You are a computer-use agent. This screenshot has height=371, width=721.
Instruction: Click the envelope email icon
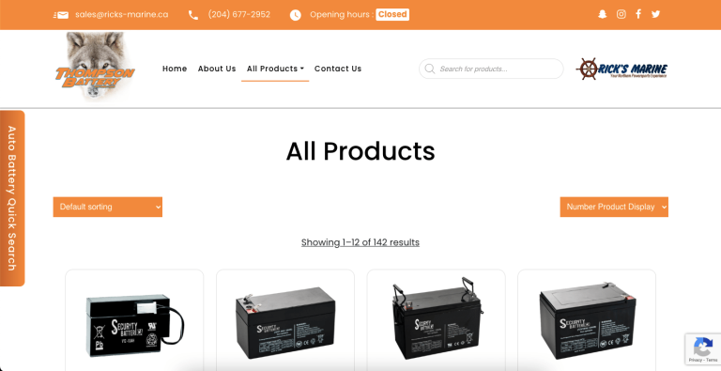click(61, 15)
